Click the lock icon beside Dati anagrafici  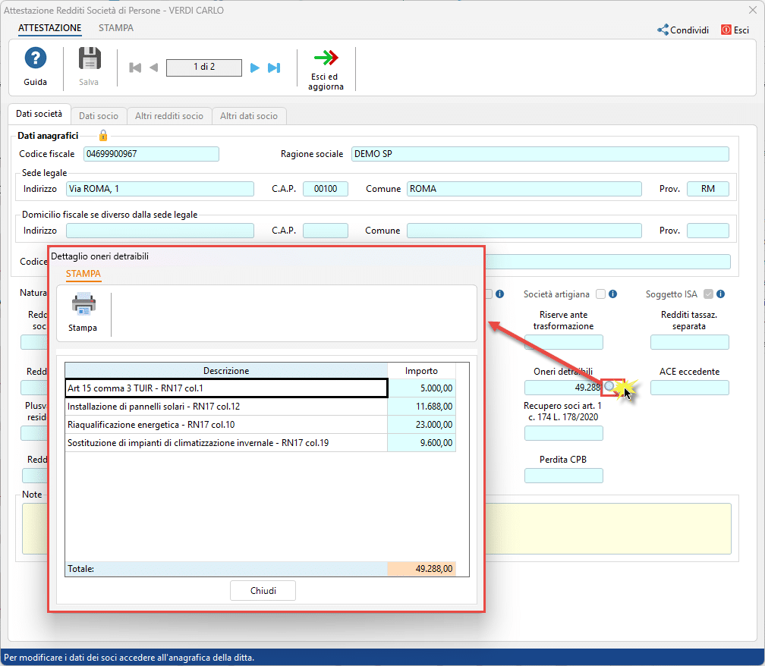[102, 135]
